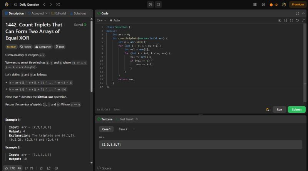Open the C++ language dropdown
This screenshot has width=308, height=171.
101,20
